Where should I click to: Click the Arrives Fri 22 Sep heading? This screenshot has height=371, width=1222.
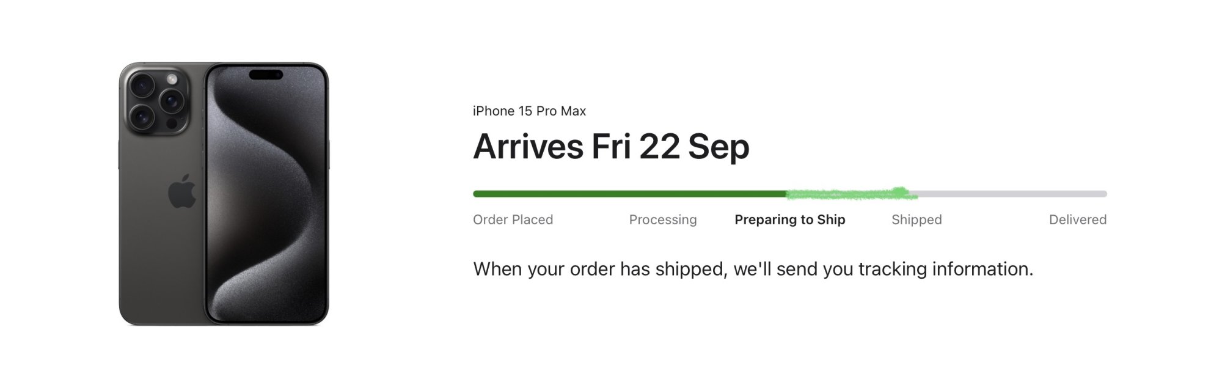click(x=611, y=147)
